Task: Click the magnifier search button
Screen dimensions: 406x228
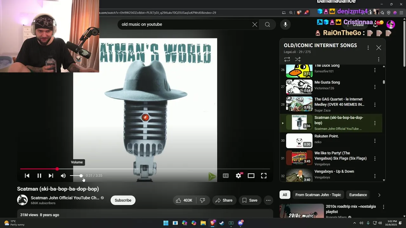Action: point(267,24)
